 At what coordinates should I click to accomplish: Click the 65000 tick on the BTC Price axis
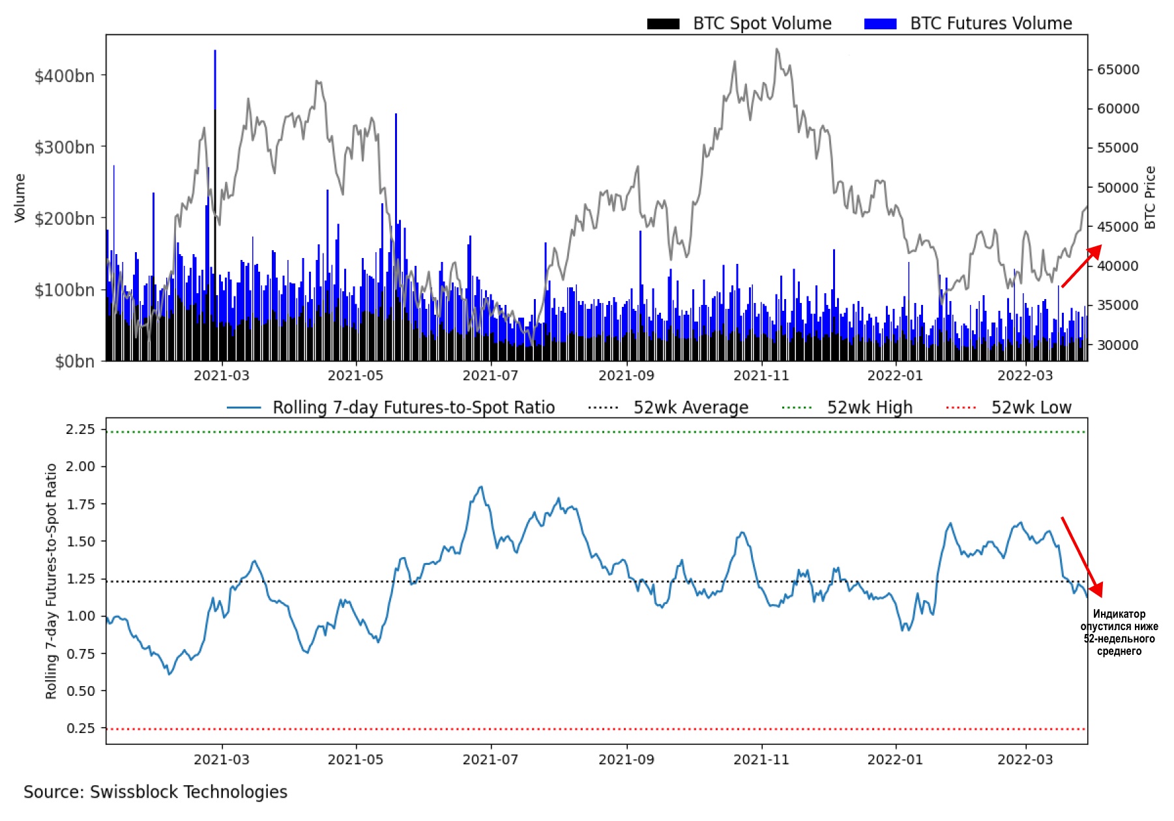click(x=1118, y=70)
